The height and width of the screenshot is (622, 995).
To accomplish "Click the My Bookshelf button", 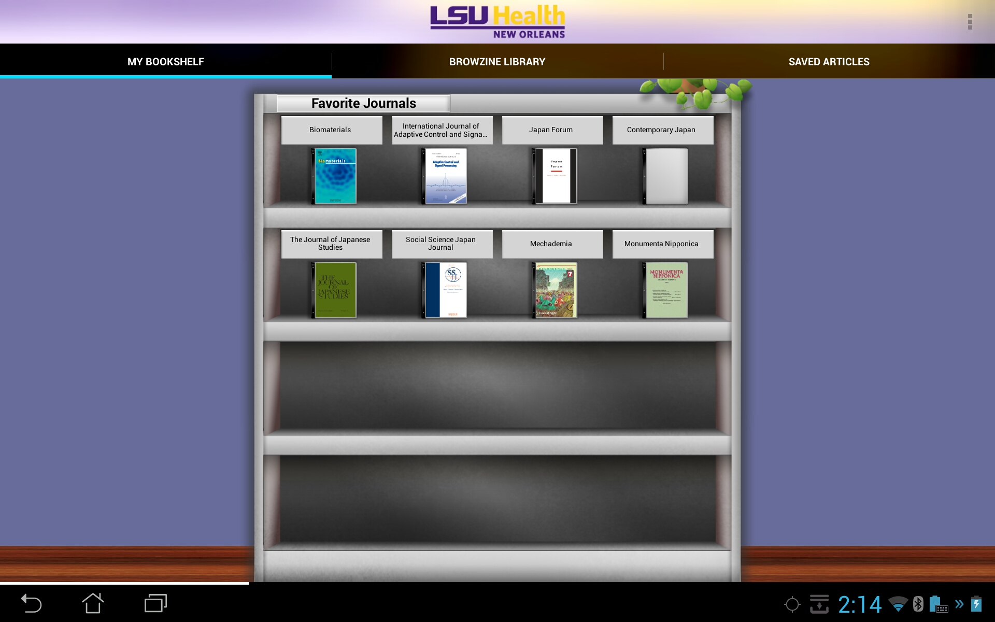I will tap(165, 61).
